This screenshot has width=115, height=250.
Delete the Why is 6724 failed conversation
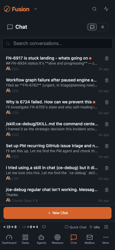click(107, 102)
